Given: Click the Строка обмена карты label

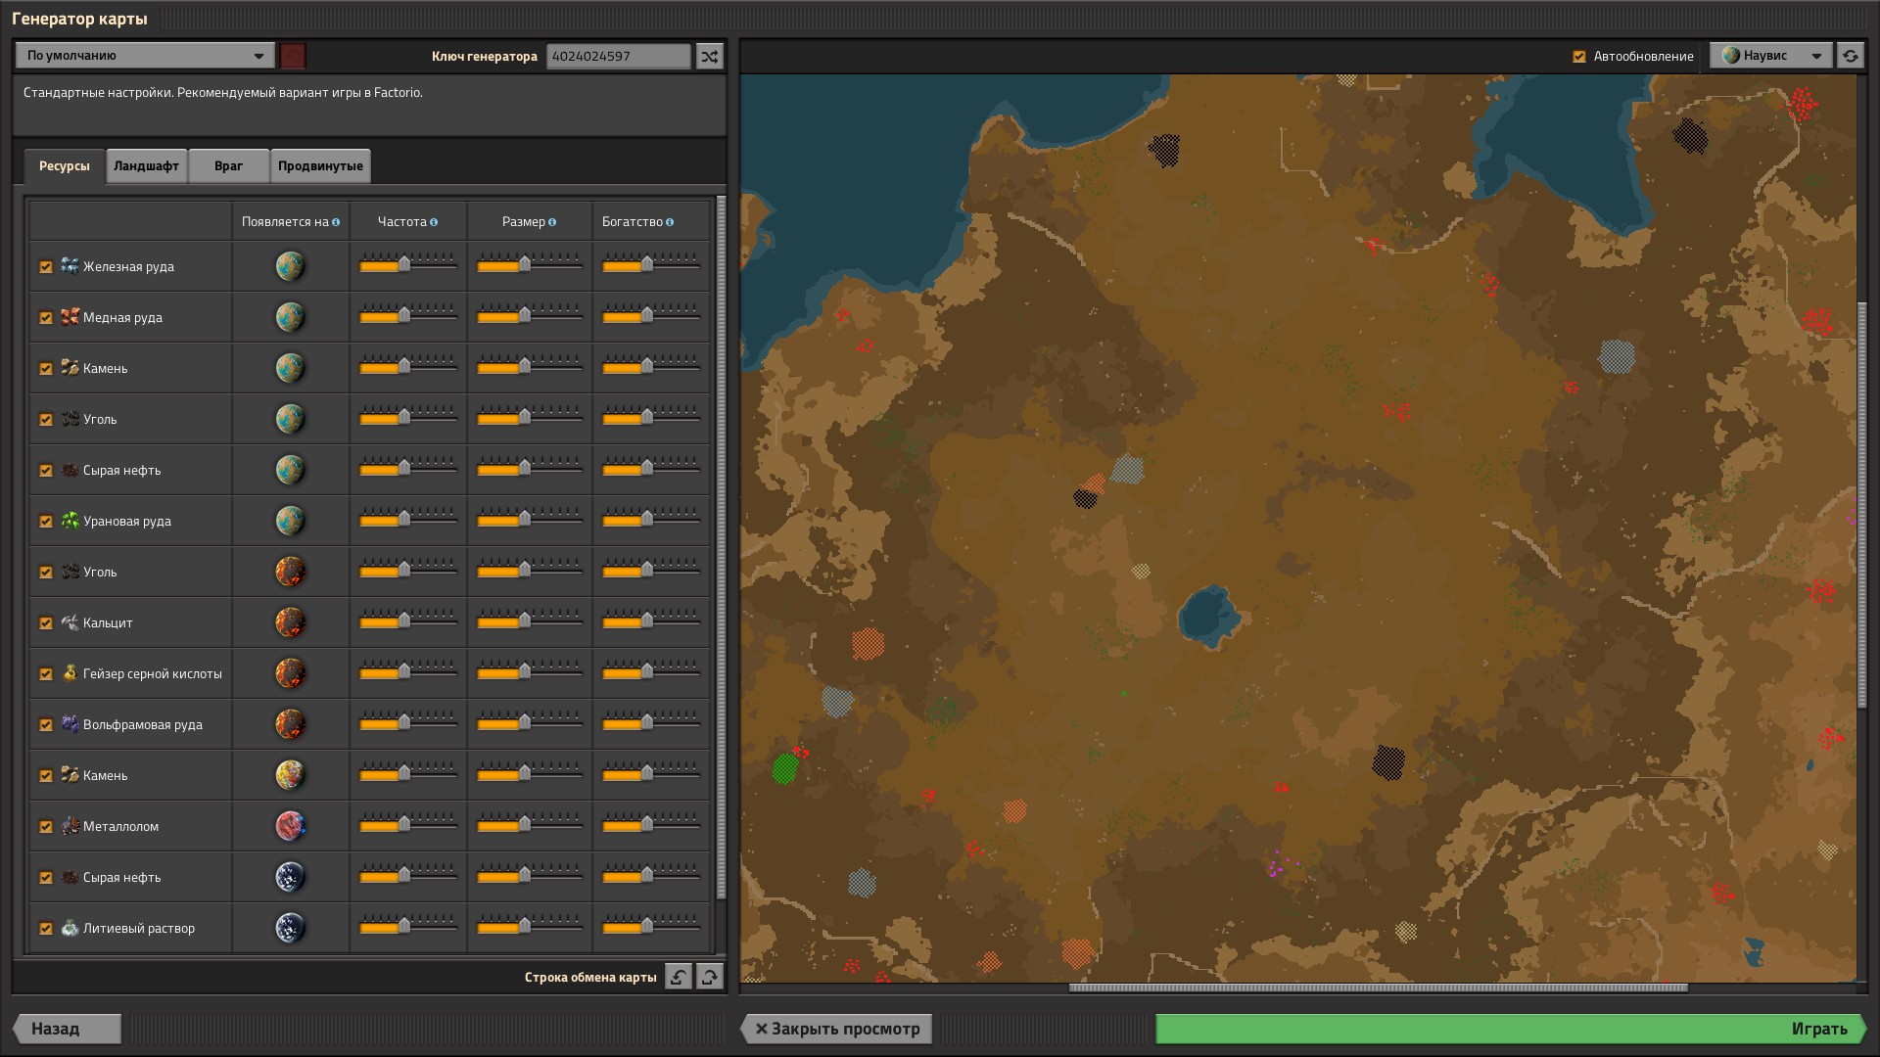Looking at the screenshot, I should coord(590,977).
